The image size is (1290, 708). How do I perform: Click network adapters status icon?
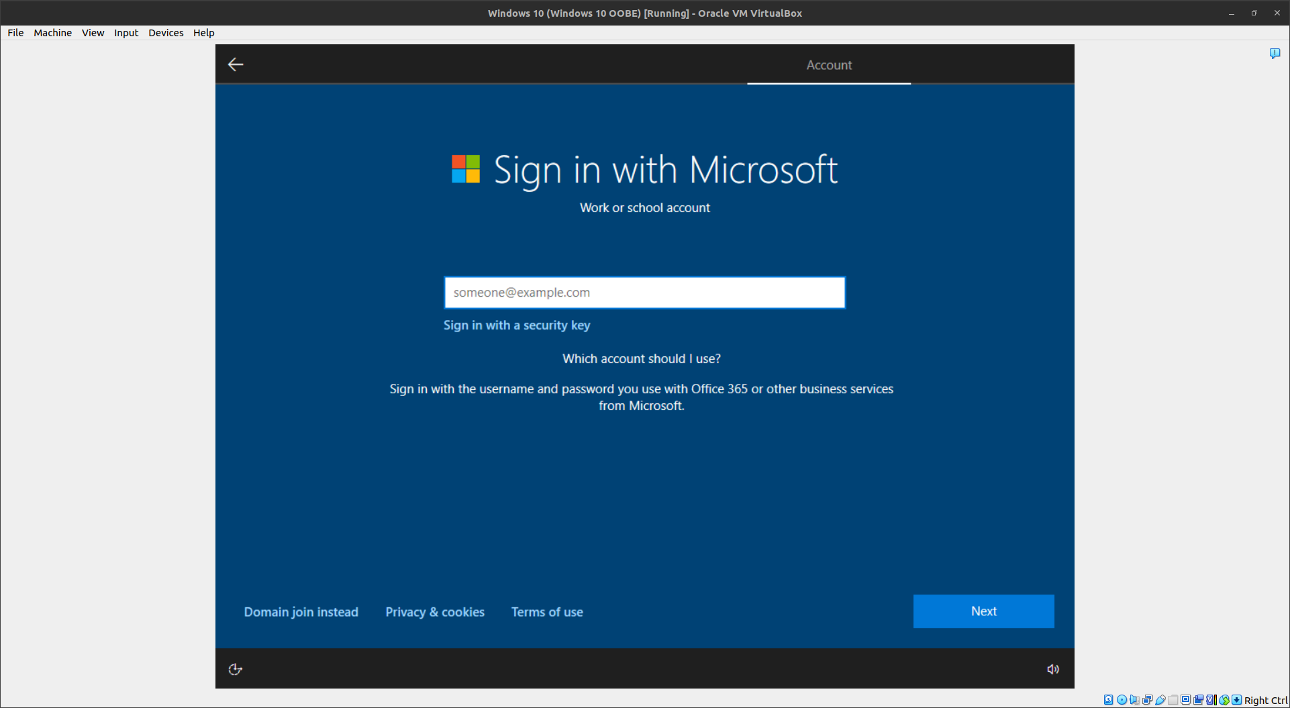coord(1147,700)
